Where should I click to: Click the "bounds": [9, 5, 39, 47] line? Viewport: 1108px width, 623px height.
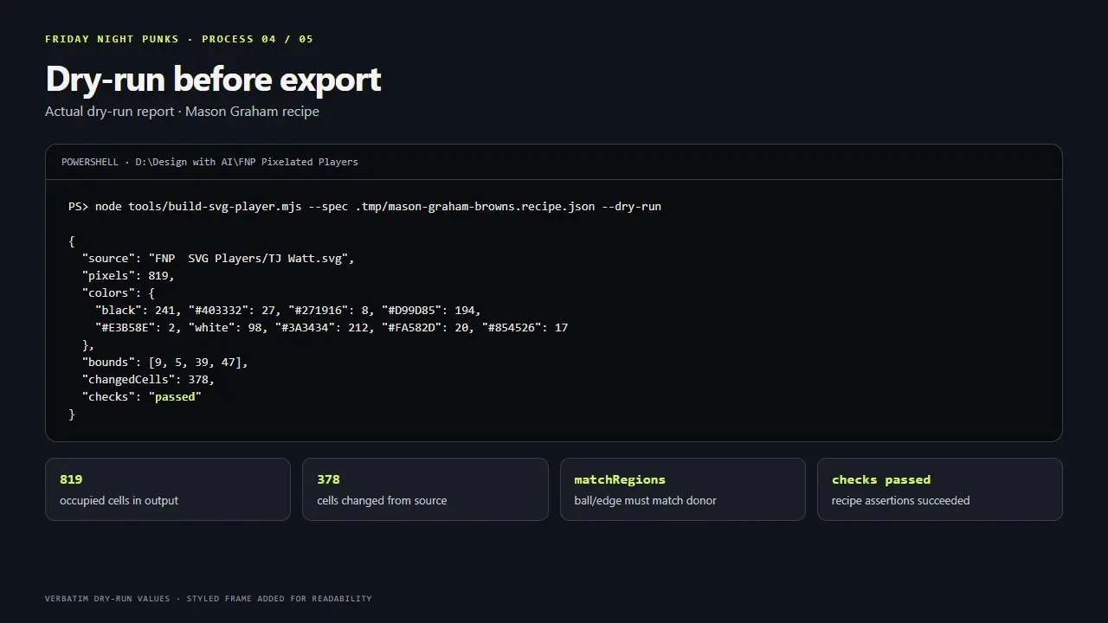[x=165, y=363]
